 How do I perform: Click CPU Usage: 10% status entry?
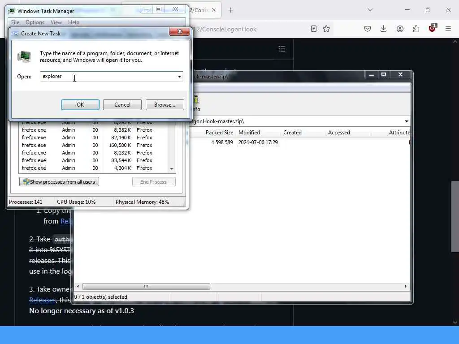(x=76, y=202)
